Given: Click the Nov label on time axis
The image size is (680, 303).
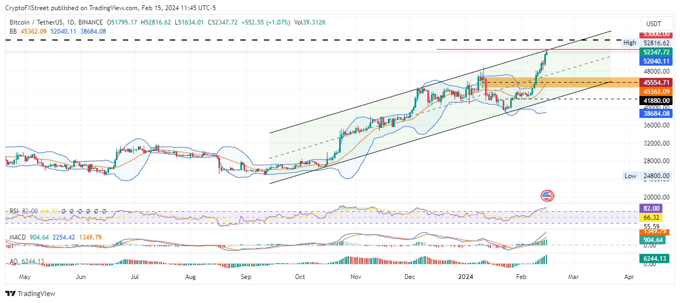Looking at the screenshot, I should coord(356,277).
